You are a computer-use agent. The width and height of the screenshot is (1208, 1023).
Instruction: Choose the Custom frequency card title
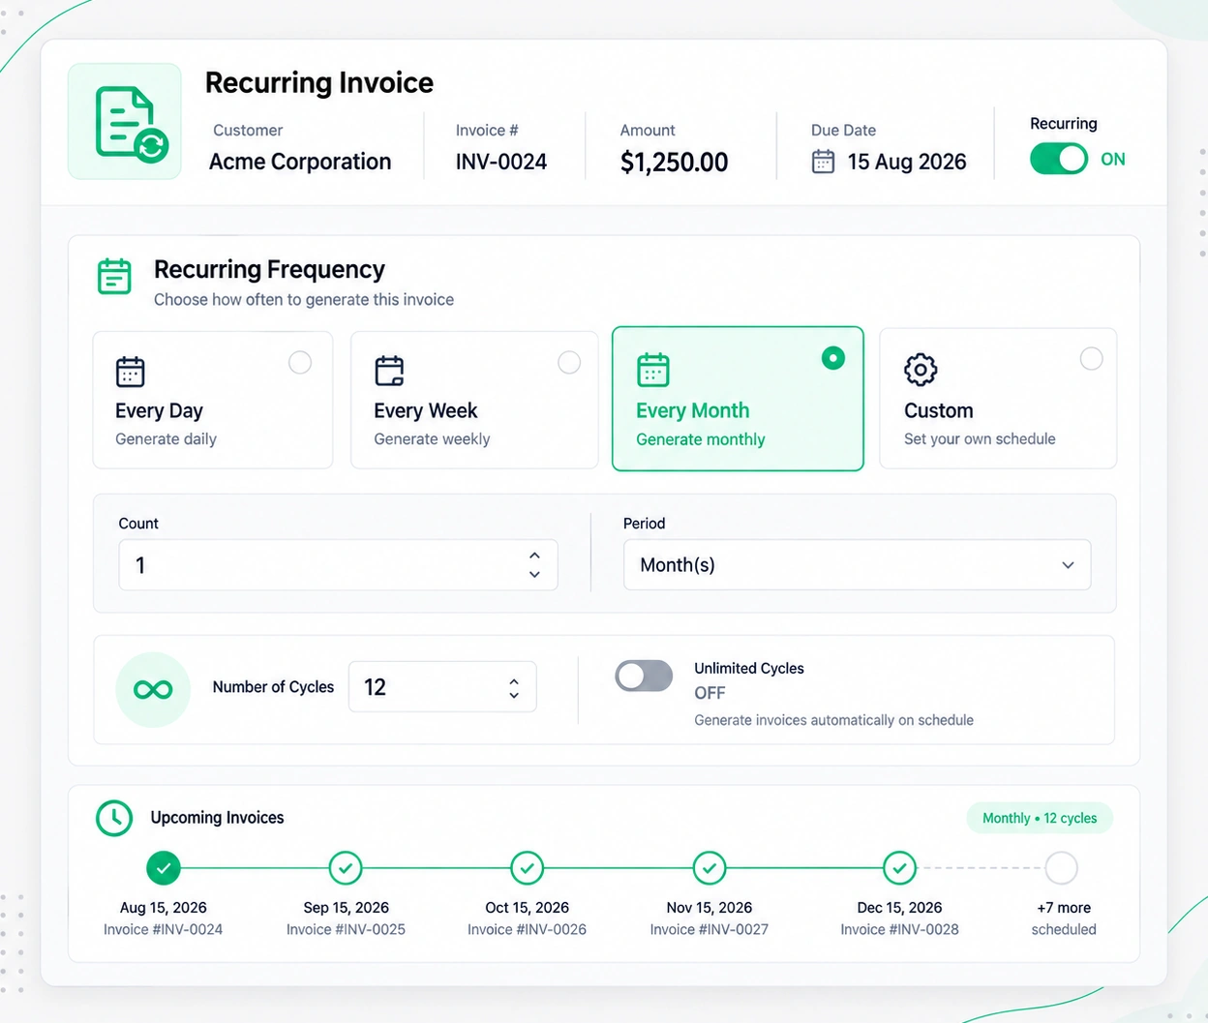pos(939,410)
